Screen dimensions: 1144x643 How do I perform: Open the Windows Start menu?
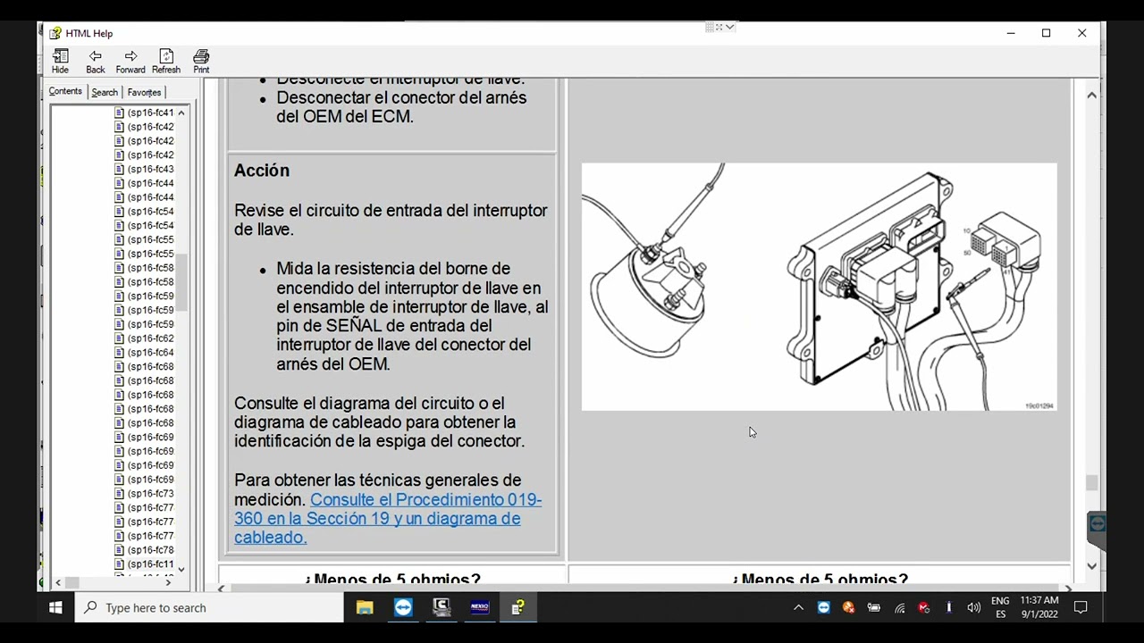55,607
